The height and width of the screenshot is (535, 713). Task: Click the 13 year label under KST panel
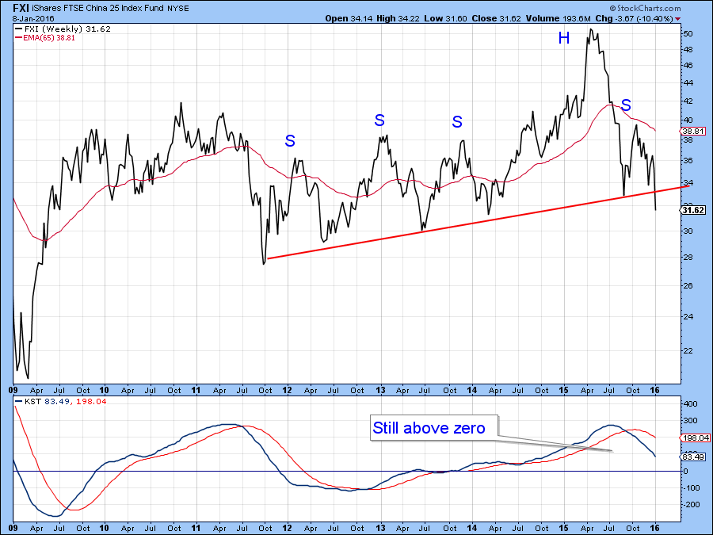tap(380, 528)
